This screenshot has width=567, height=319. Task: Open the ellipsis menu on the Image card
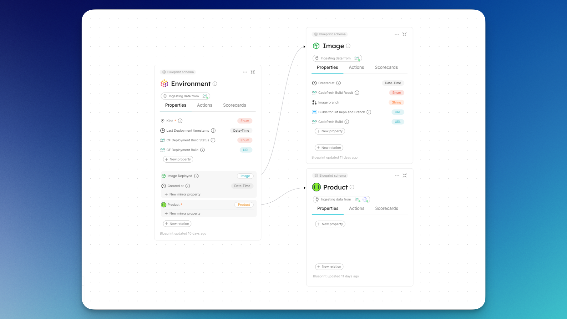pos(397,34)
